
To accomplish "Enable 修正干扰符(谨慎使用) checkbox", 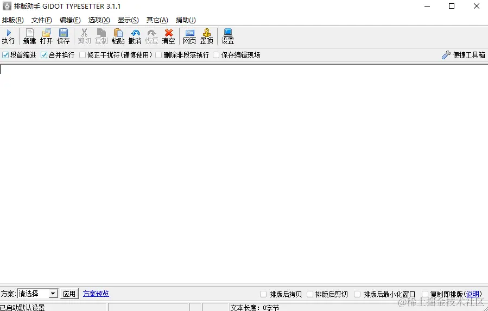I will (83, 55).
